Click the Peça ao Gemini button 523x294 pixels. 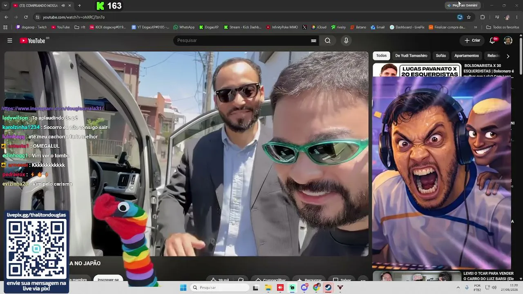[462, 5]
